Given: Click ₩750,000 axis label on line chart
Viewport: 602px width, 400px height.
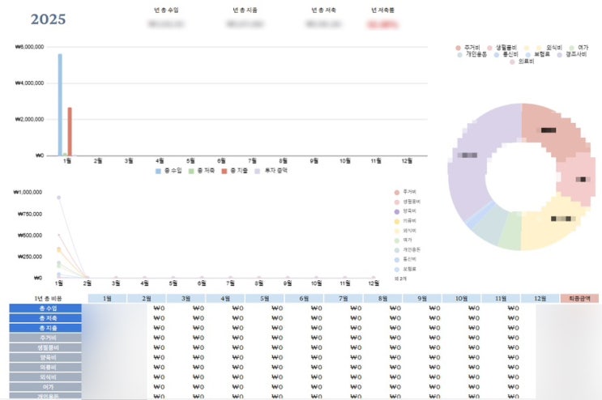Looking at the screenshot, I should tap(30, 214).
